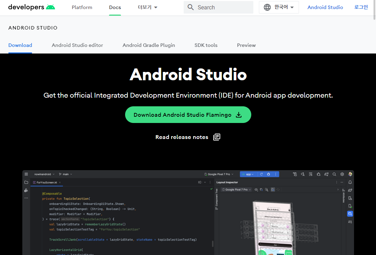This screenshot has height=255, width=376.
Task: Click the user avatar in IDE toolbar
Action: (x=350, y=174)
